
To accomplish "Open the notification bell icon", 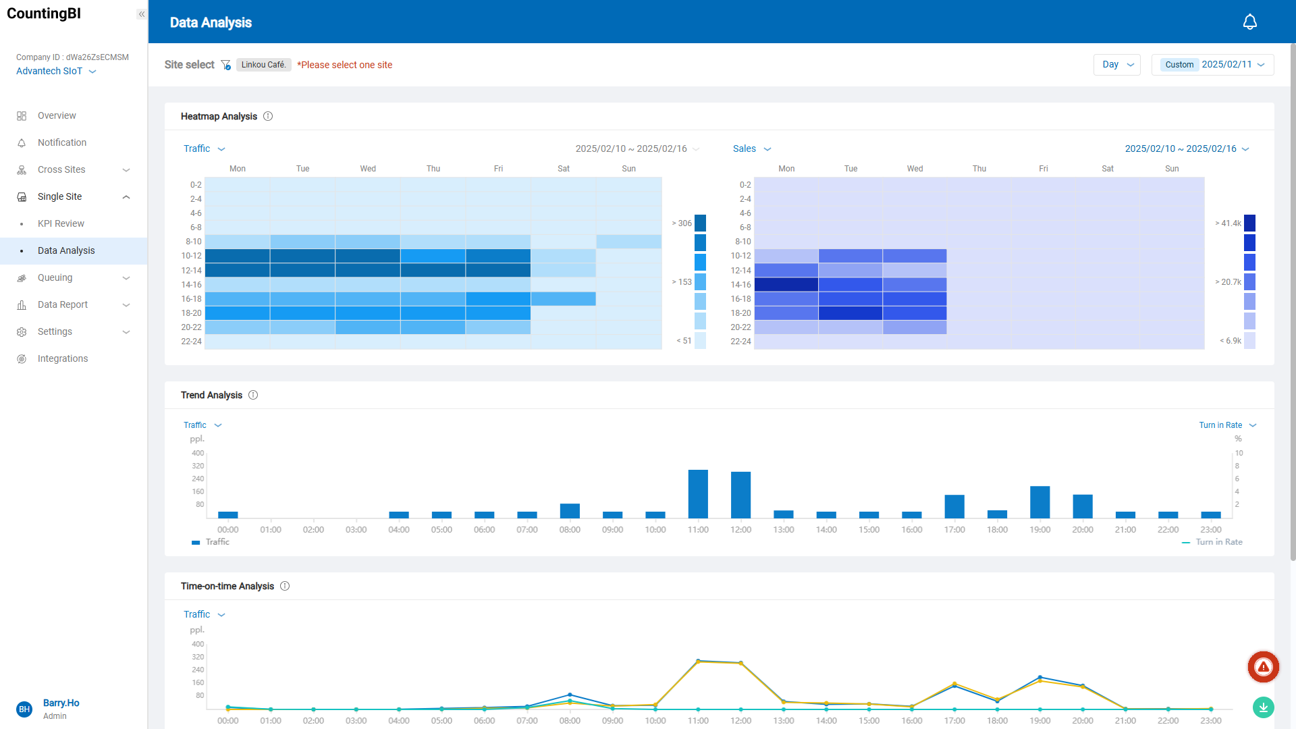I will tap(1249, 22).
